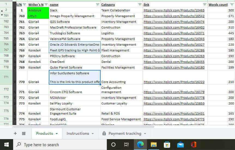235x150 pixels.
Task: Open filter for Writer's N column
Action: tap(46, 5)
